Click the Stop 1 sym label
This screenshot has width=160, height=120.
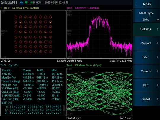click(125, 118)
